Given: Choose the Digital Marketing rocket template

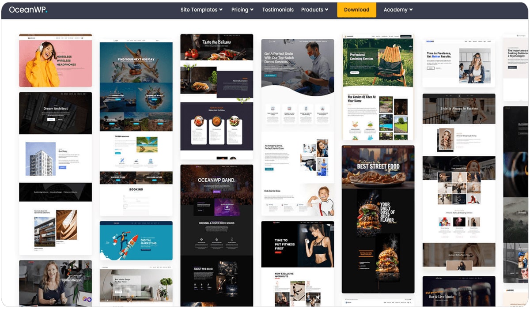Looking at the screenshot, I should tap(136, 241).
